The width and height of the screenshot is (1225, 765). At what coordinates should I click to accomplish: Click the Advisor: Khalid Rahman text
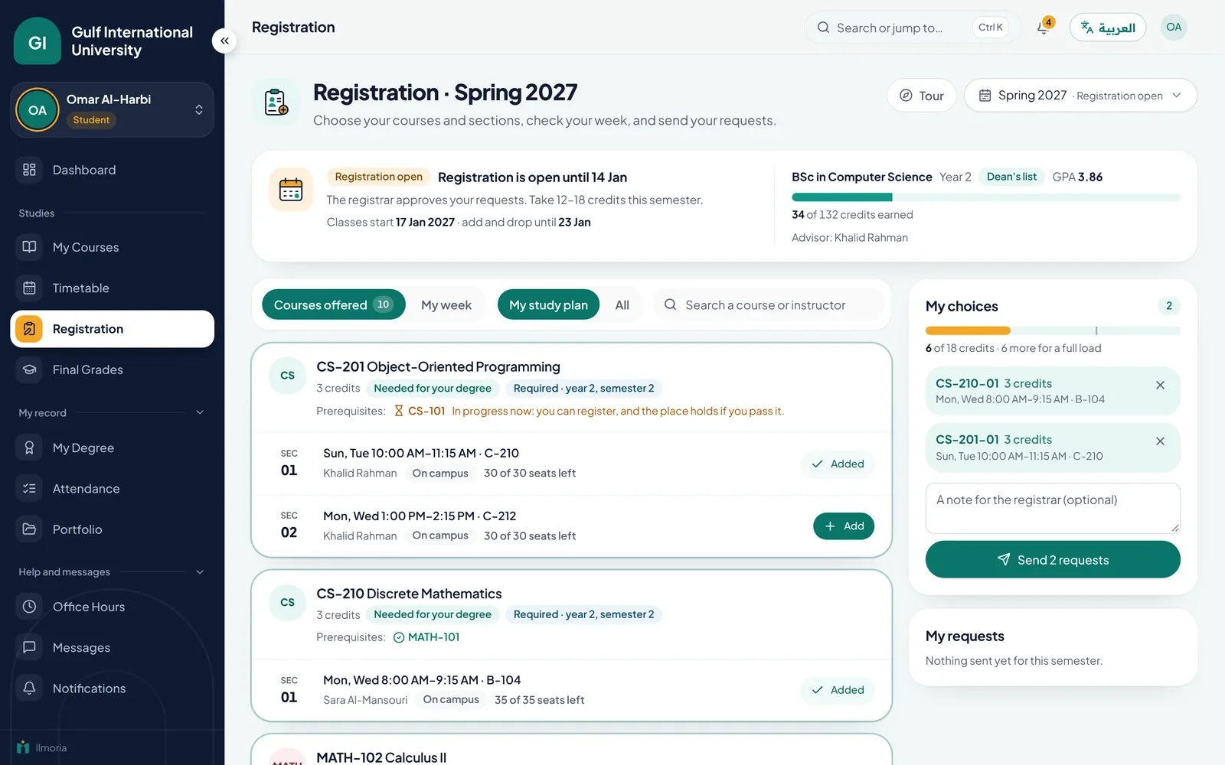pyautogui.click(x=850, y=238)
